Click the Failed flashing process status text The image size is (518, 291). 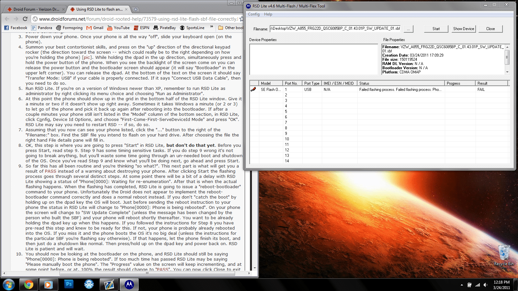(400, 90)
